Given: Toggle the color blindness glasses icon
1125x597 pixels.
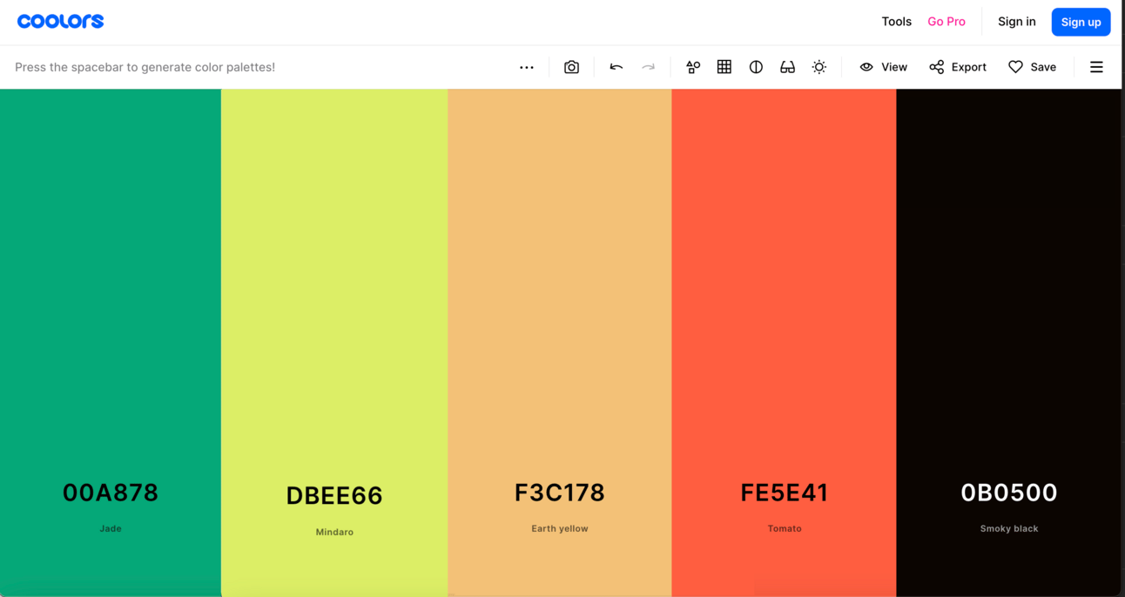Looking at the screenshot, I should [x=787, y=67].
